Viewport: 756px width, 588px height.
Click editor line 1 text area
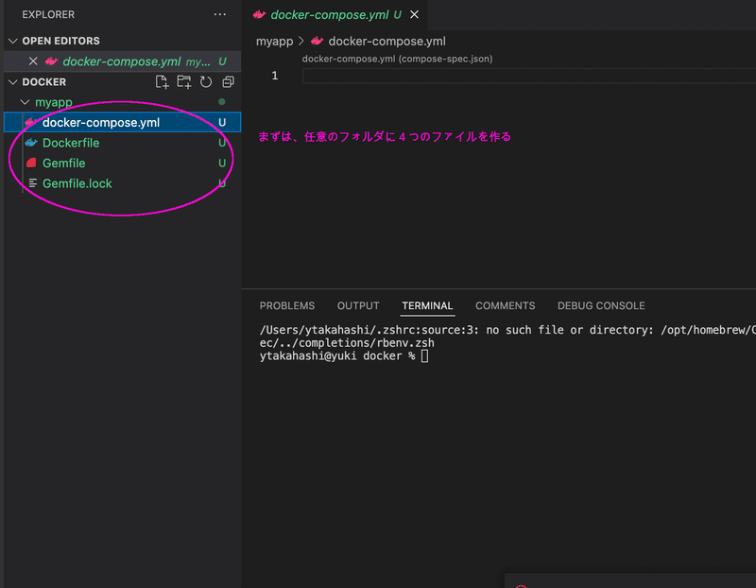tap(529, 76)
